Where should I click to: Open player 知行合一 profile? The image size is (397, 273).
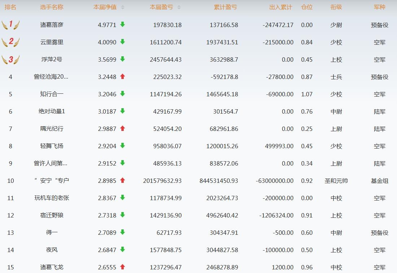[x=52, y=94]
